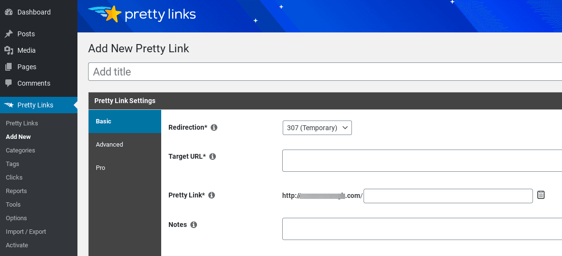Click the Redirection info icon
Screen dimensions: 562x256
coord(214,127)
